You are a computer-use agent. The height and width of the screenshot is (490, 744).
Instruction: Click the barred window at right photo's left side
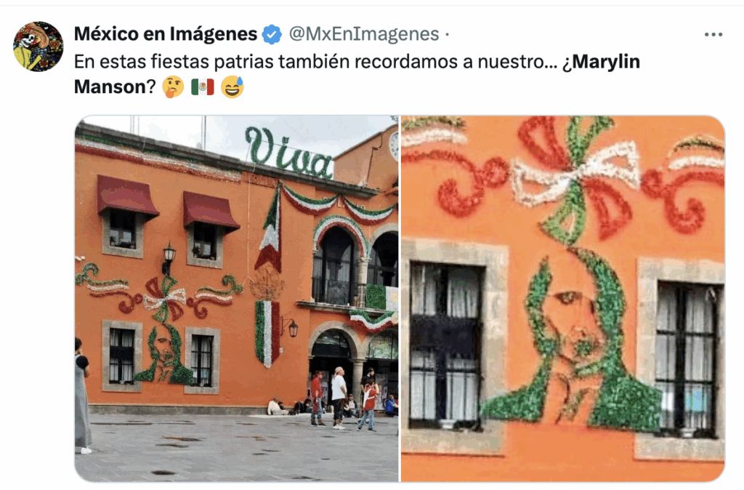click(x=446, y=345)
